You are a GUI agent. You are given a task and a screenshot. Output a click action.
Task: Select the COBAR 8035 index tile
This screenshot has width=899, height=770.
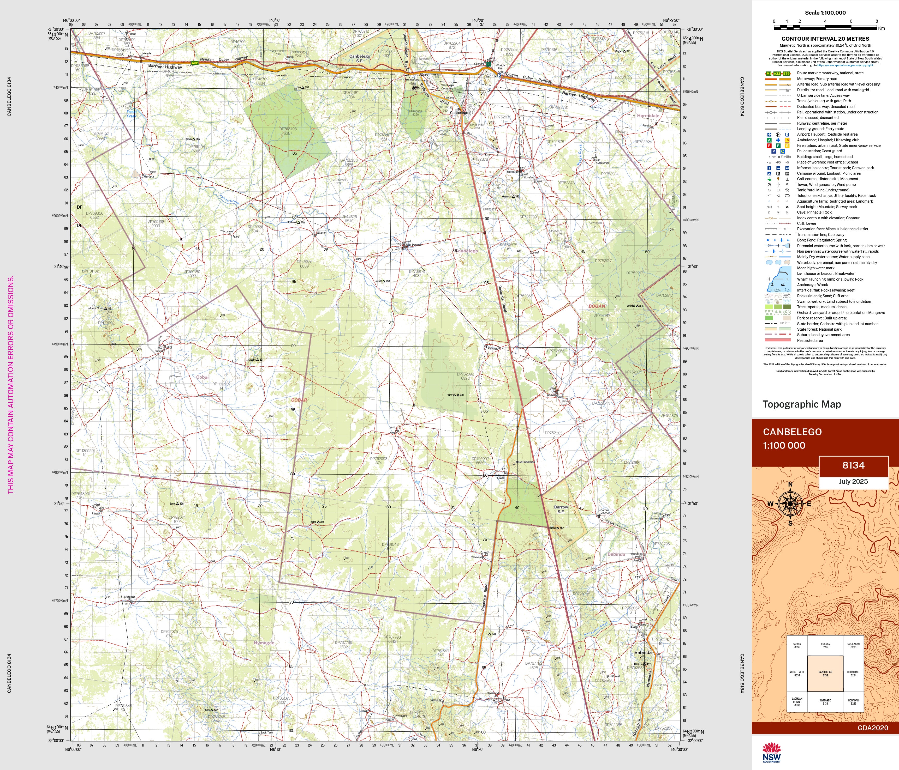pos(797,646)
